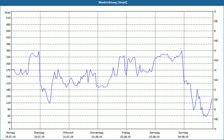
Task: Click the date 03.08.19
Action: pyautogui.click(x=154, y=137)
